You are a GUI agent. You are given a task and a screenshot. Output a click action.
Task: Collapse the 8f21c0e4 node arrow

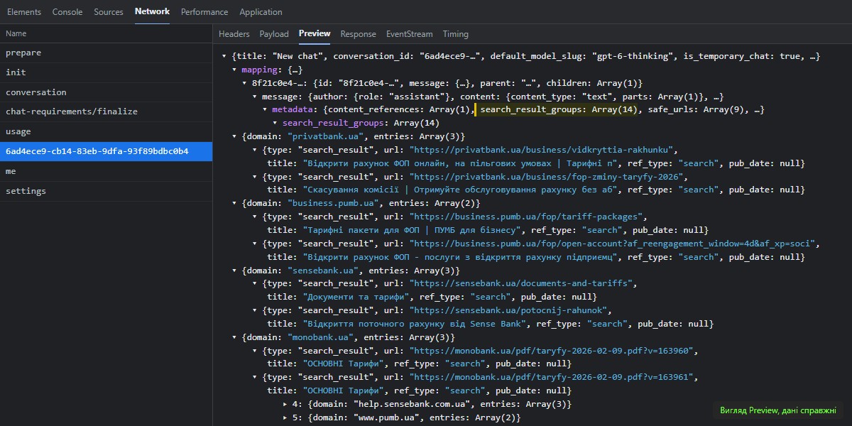[245, 83]
